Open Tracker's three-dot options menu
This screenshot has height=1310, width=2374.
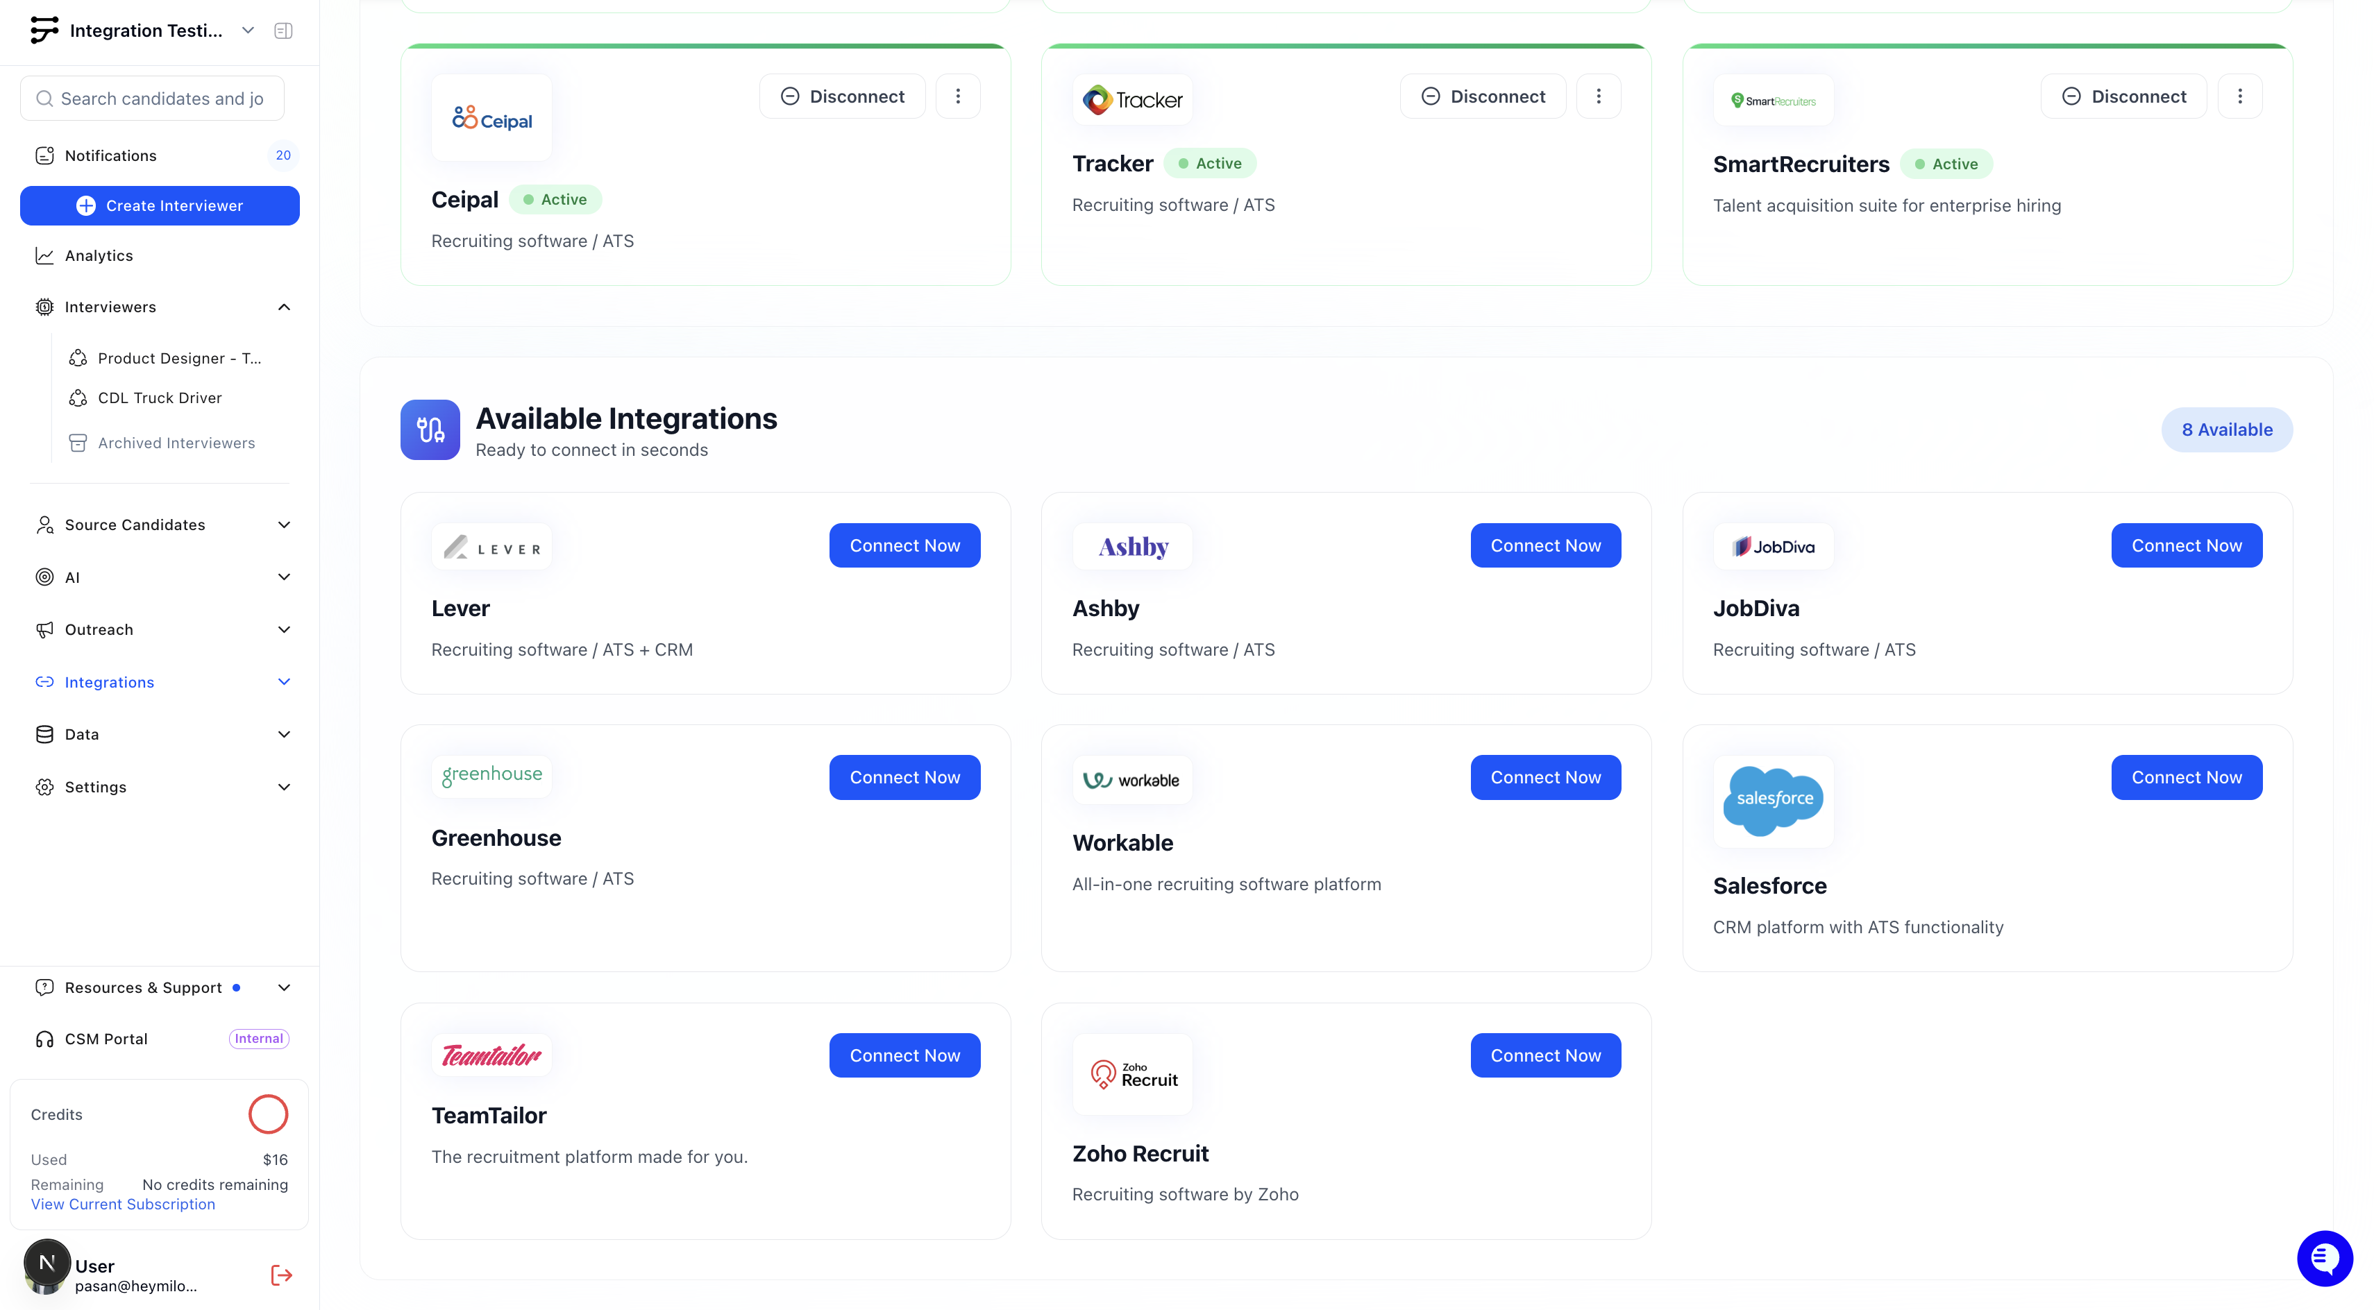(1598, 96)
